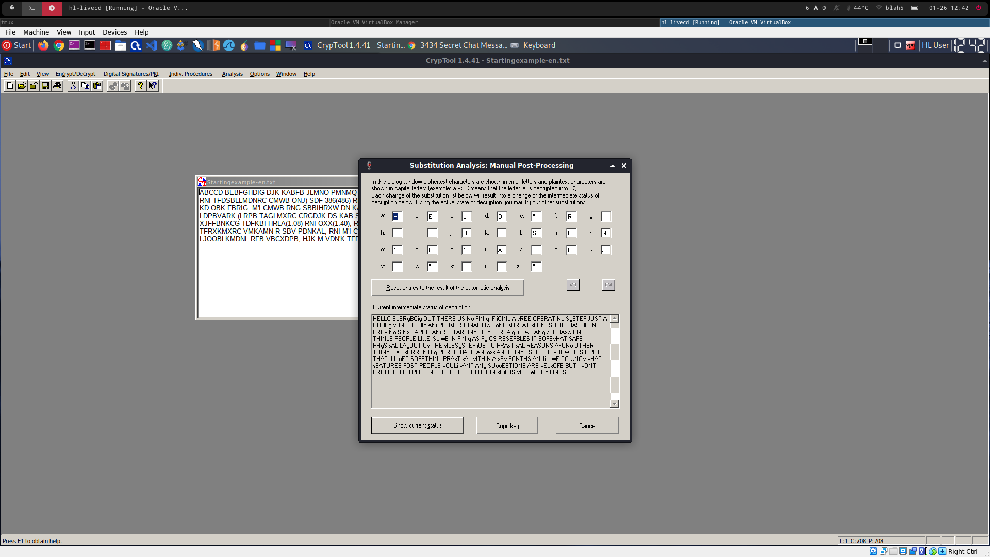Click the undo substitution arrow button
Viewport: 990px width, 557px height.
tap(573, 285)
